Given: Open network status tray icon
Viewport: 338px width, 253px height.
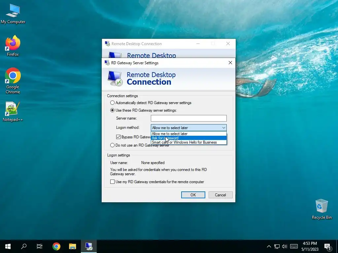Looking at the screenshot, I should coord(277,246).
